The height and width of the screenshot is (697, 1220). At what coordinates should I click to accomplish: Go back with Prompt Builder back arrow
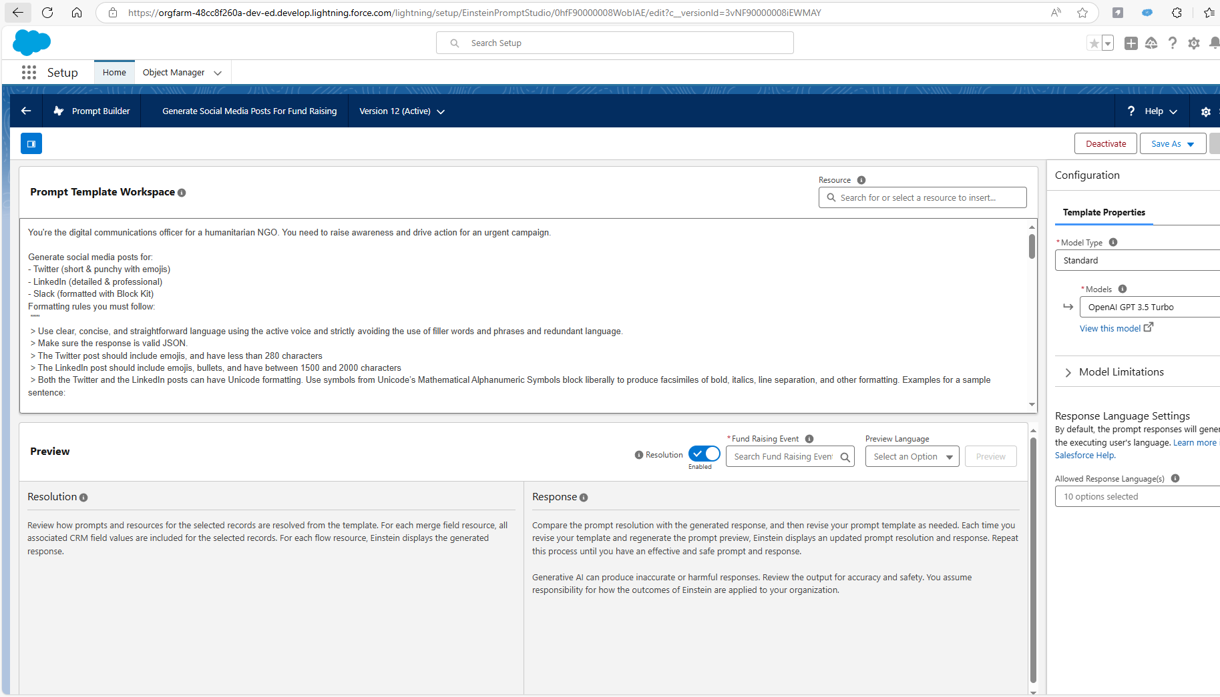26,111
